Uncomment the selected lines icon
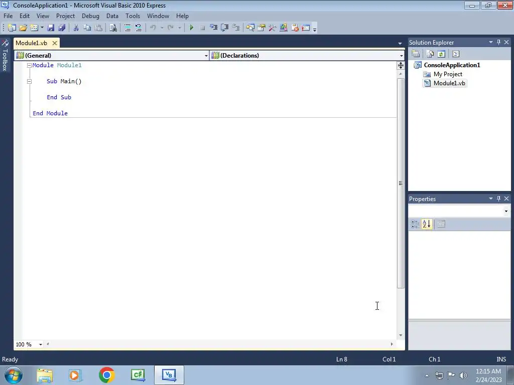 tap(139, 28)
